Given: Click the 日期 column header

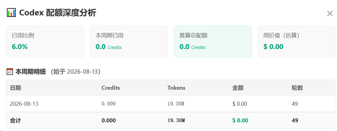Looking at the screenshot, I should click(x=15, y=88).
